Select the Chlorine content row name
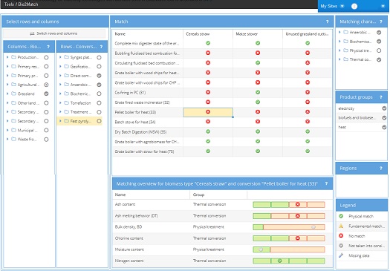This screenshot has height=271, width=390. coord(129,238)
